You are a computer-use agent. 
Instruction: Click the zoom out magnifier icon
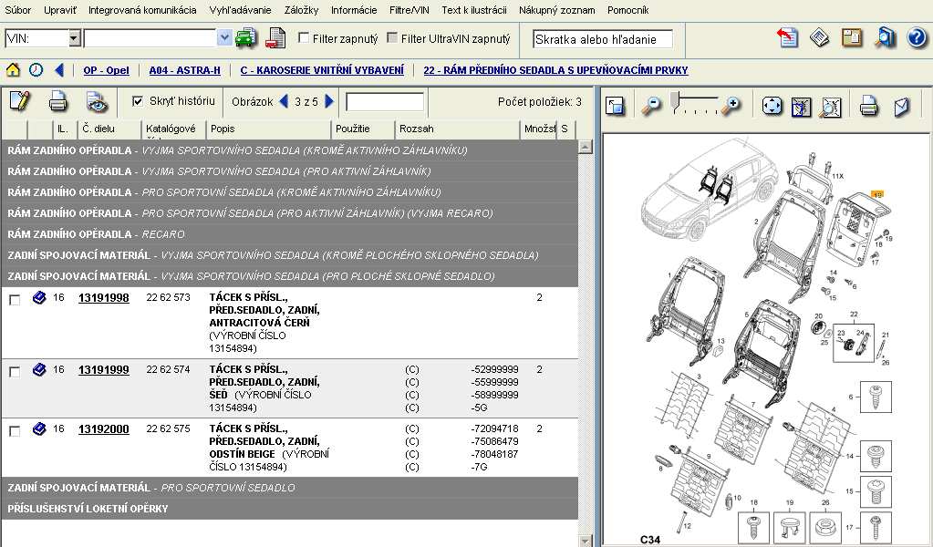[651, 106]
